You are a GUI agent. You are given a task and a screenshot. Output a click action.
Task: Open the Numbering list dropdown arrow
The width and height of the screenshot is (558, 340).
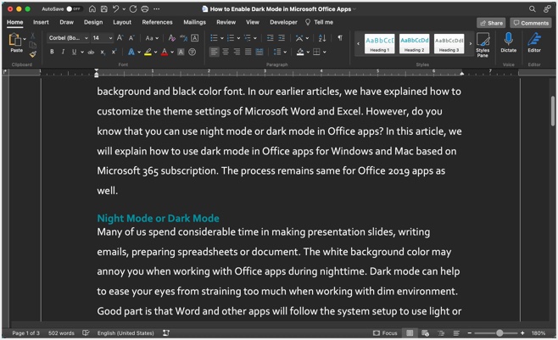pos(238,38)
